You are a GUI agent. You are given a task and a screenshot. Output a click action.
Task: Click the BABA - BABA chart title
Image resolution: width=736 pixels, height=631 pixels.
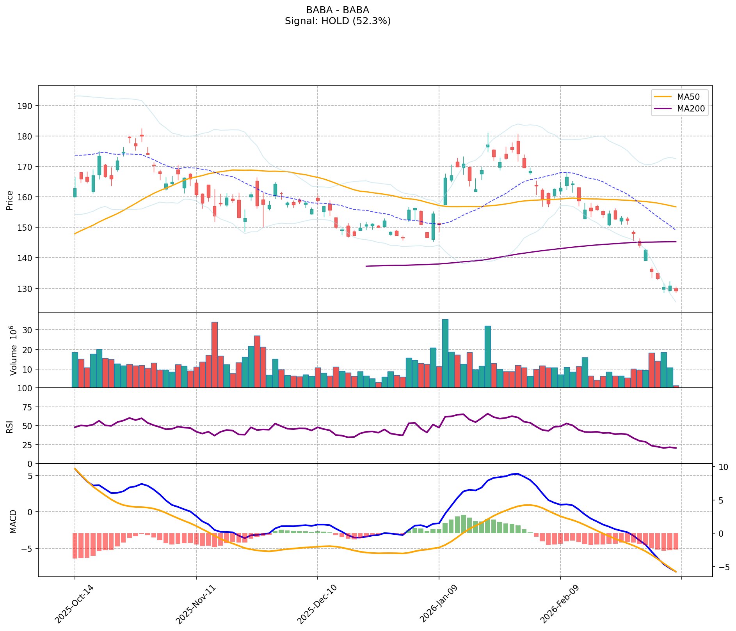(x=338, y=10)
